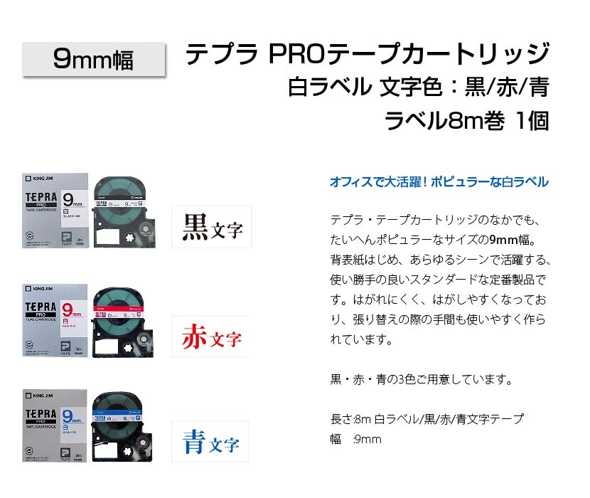This screenshot has height=498, width=590.
Task: Choose the 青文字 color label
Action: 210,442
